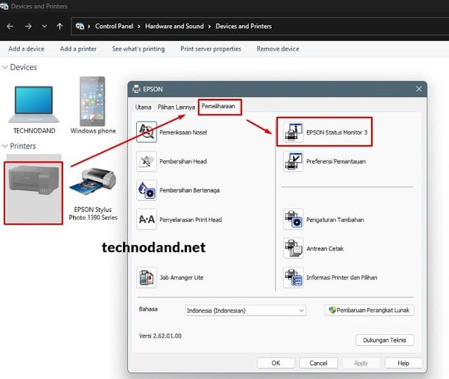Click the Devices and Printers window icon
Image resolution: width=449 pixels, height=379 pixels.
[x=4, y=6]
